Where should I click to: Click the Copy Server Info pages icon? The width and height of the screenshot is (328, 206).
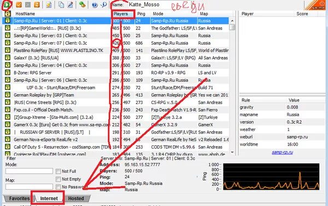point(61,4)
